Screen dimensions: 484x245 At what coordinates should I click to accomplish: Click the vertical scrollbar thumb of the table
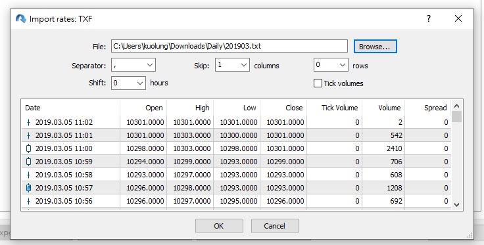[x=457, y=117]
